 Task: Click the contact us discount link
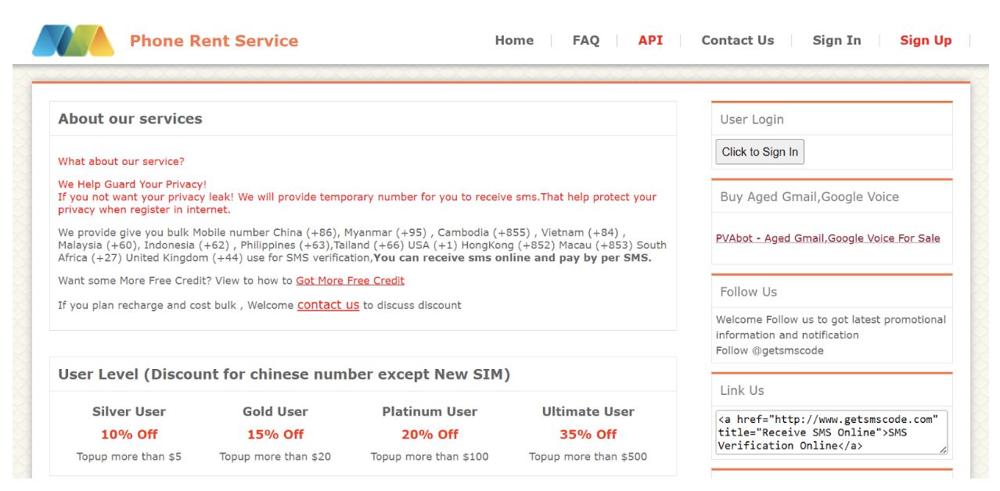tap(328, 305)
